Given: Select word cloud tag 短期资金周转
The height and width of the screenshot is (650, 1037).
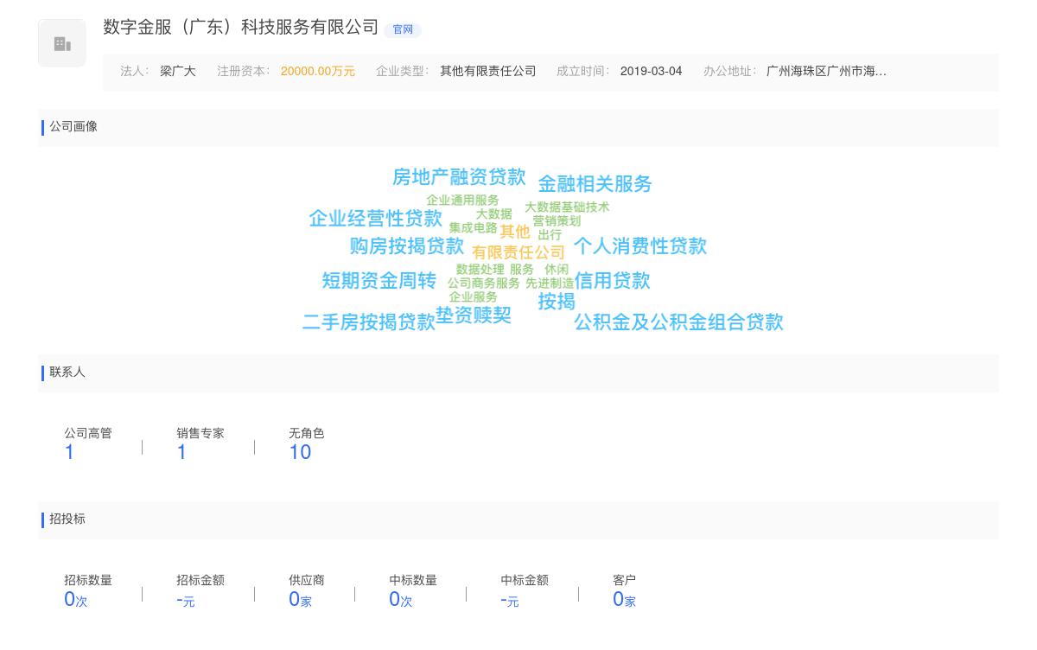Looking at the screenshot, I should pyautogui.click(x=379, y=281).
